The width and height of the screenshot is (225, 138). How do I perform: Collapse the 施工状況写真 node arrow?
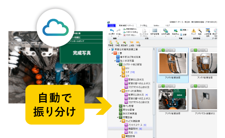click(115, 61)
